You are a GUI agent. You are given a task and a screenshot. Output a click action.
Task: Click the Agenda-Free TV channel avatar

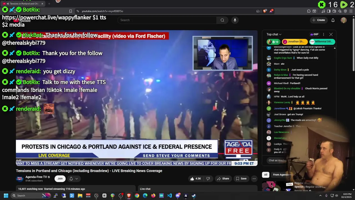coord(20,179)
